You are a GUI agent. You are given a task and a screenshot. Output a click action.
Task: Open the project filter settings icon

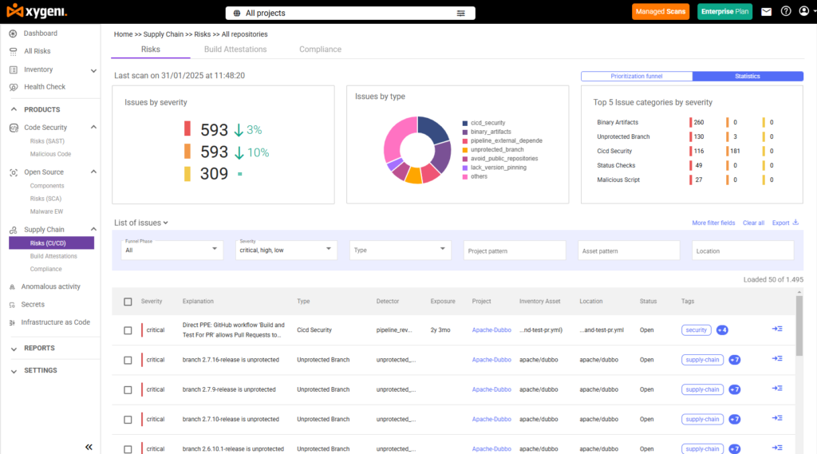[x=460, y=13]
